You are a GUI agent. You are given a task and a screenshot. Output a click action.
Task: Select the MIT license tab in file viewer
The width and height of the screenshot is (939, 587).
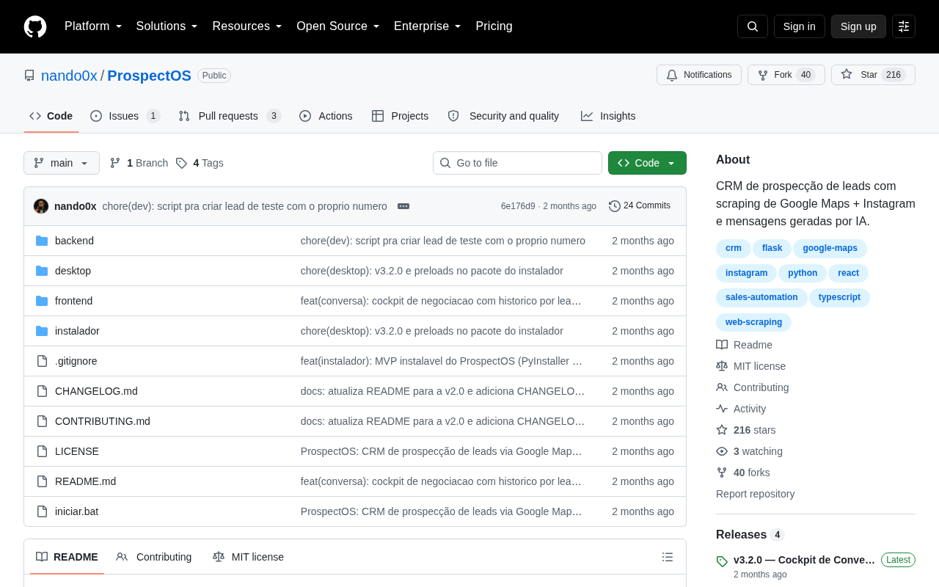tap(248, 557)
